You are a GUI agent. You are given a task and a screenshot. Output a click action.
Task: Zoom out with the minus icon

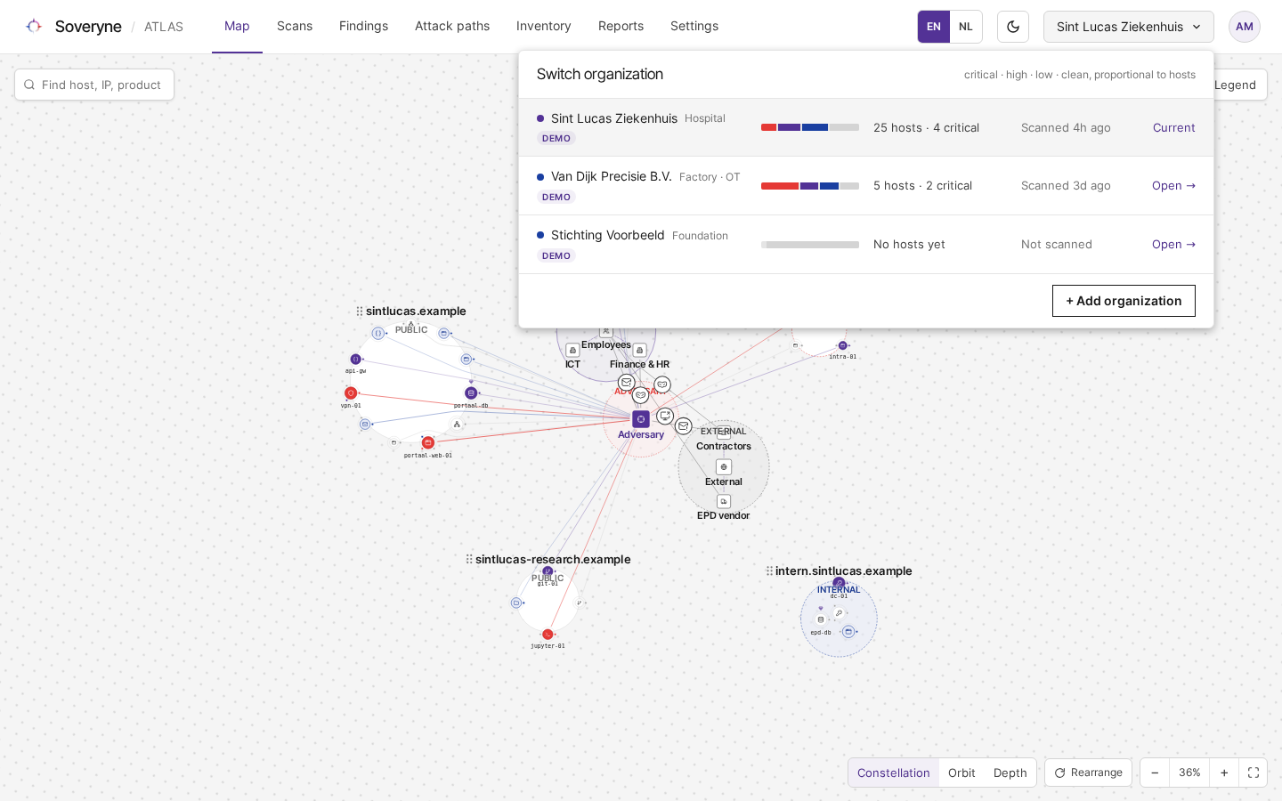[1155, 773]
